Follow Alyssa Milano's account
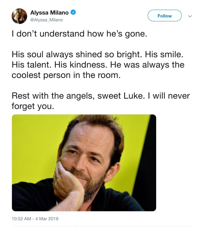Viewport: 203px width, 229px height. pos(165,16)
